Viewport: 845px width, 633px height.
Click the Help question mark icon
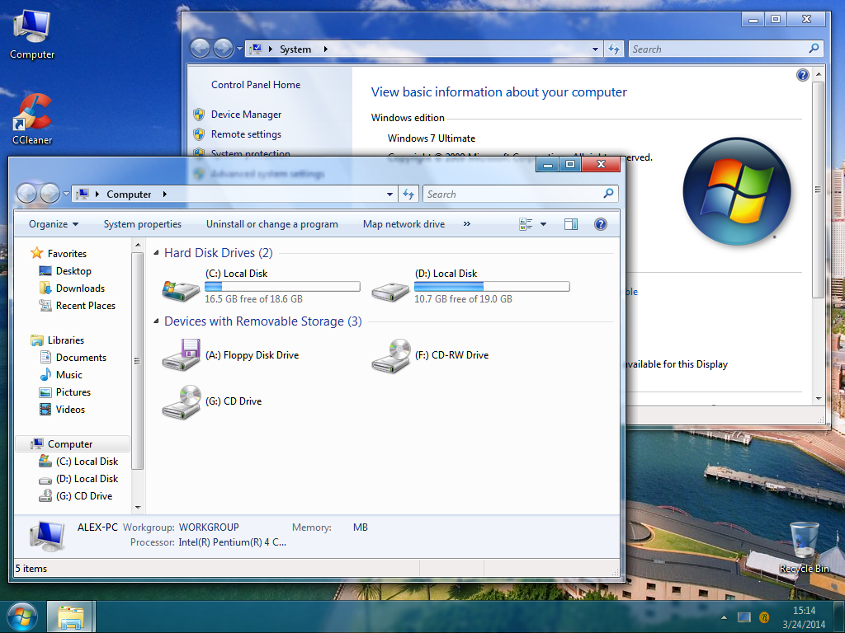pos(600,223)
